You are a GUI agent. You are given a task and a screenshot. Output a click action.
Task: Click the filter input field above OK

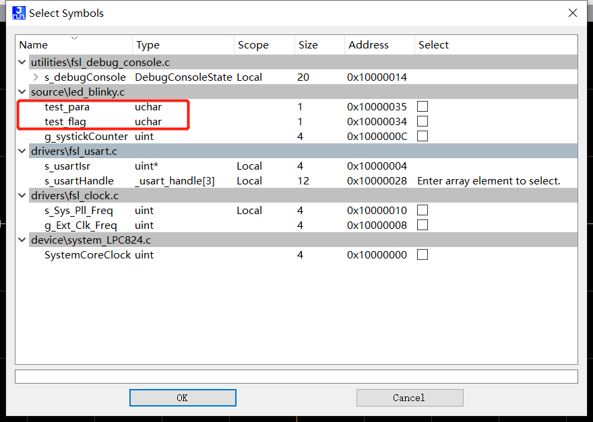(296, 376)
